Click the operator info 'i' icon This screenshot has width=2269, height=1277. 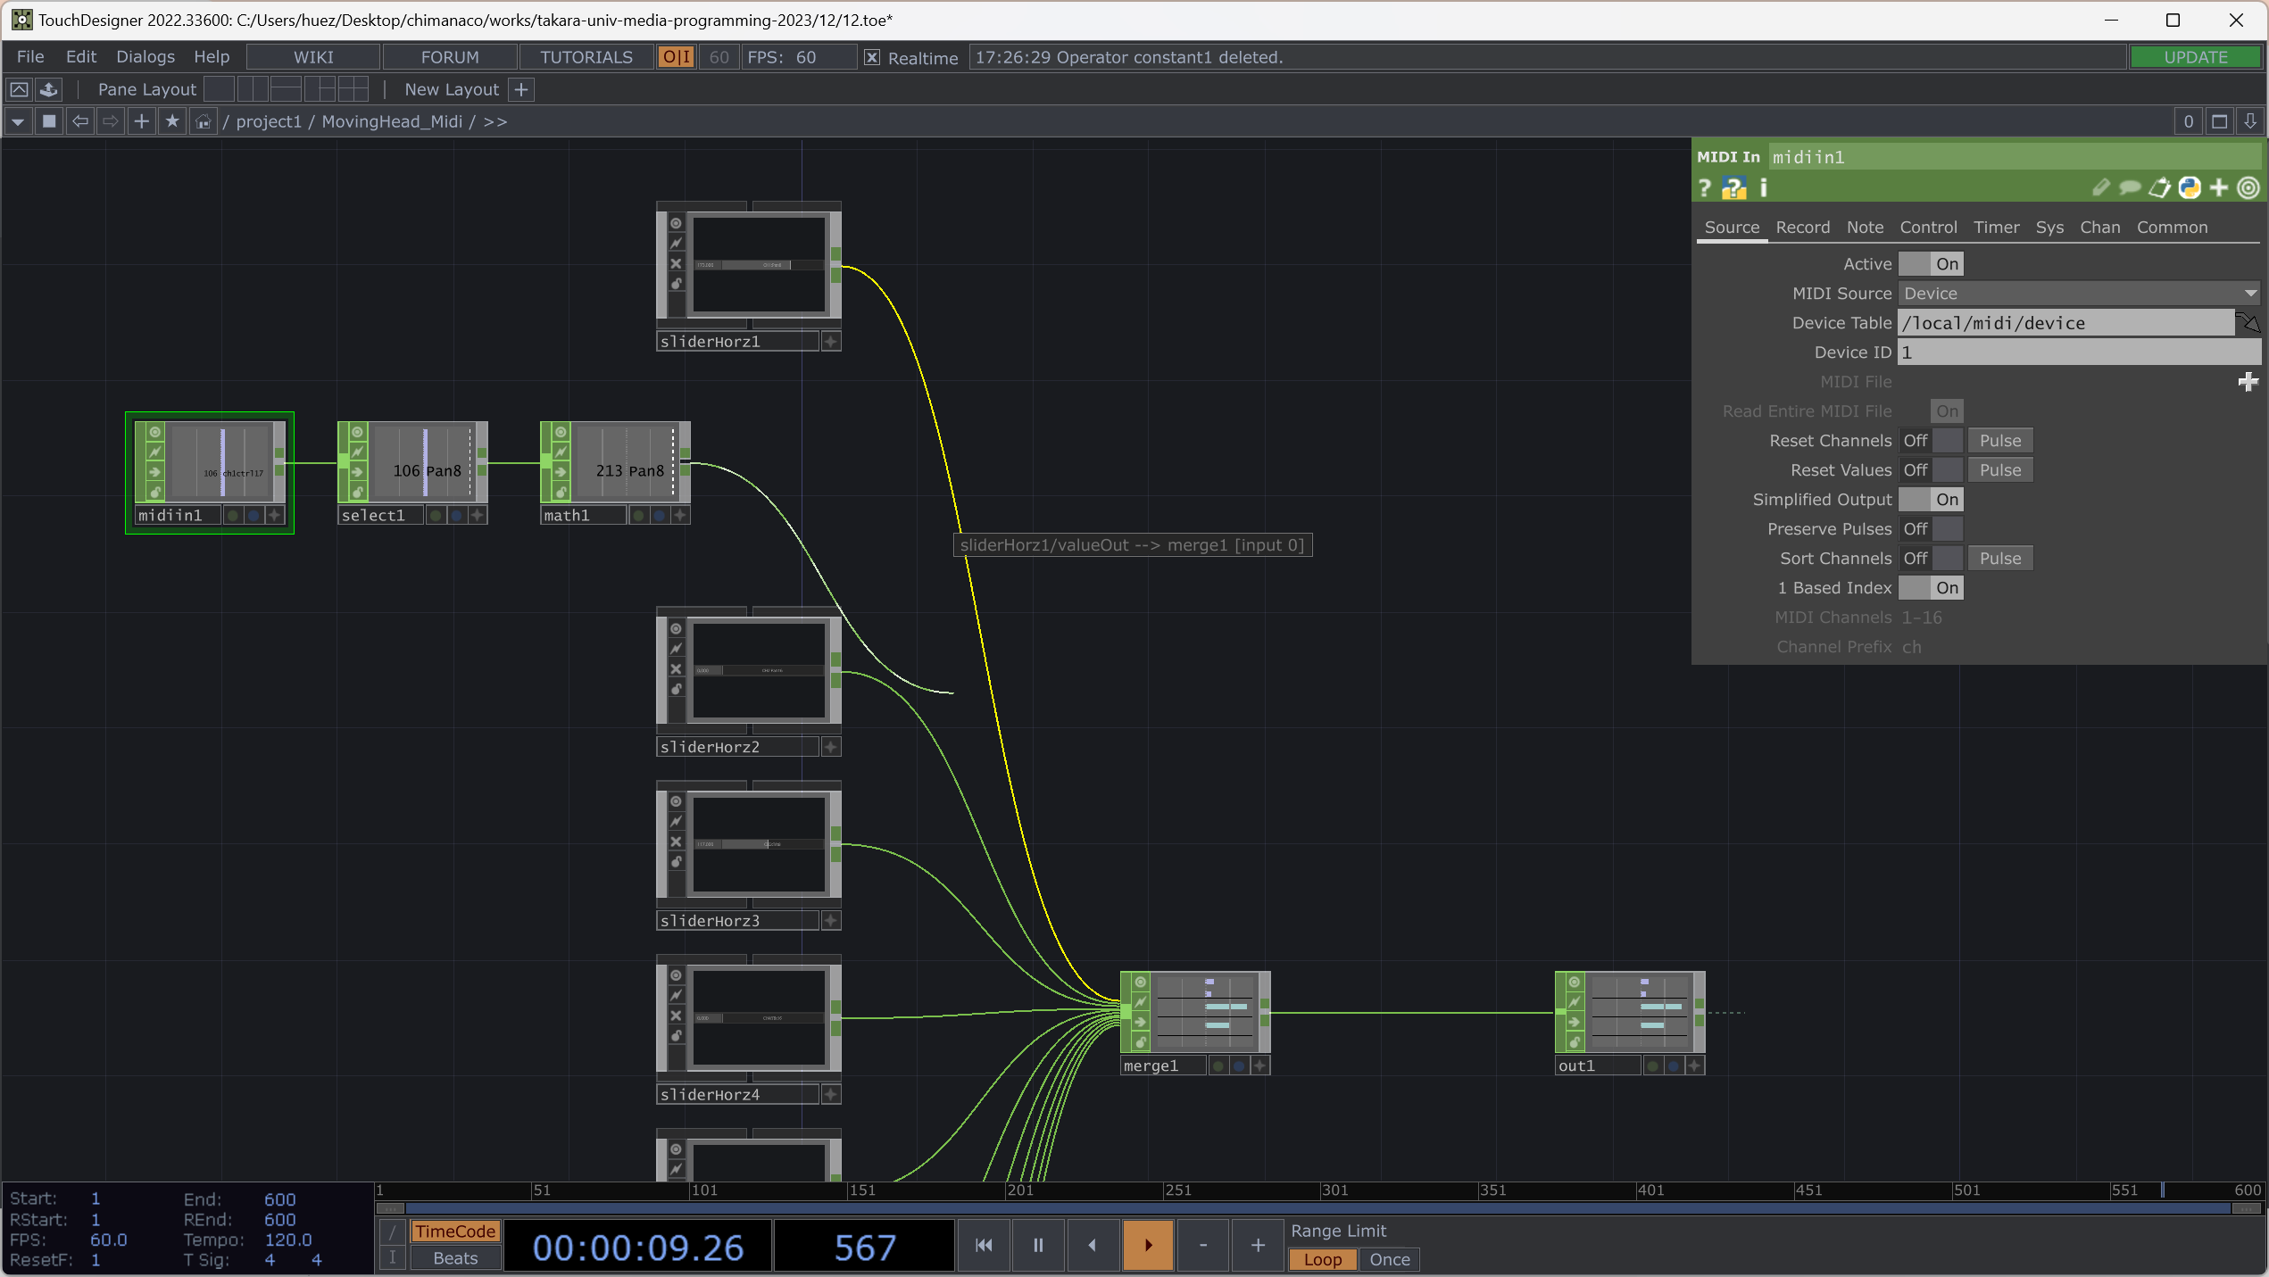[x=1763, y=188]
